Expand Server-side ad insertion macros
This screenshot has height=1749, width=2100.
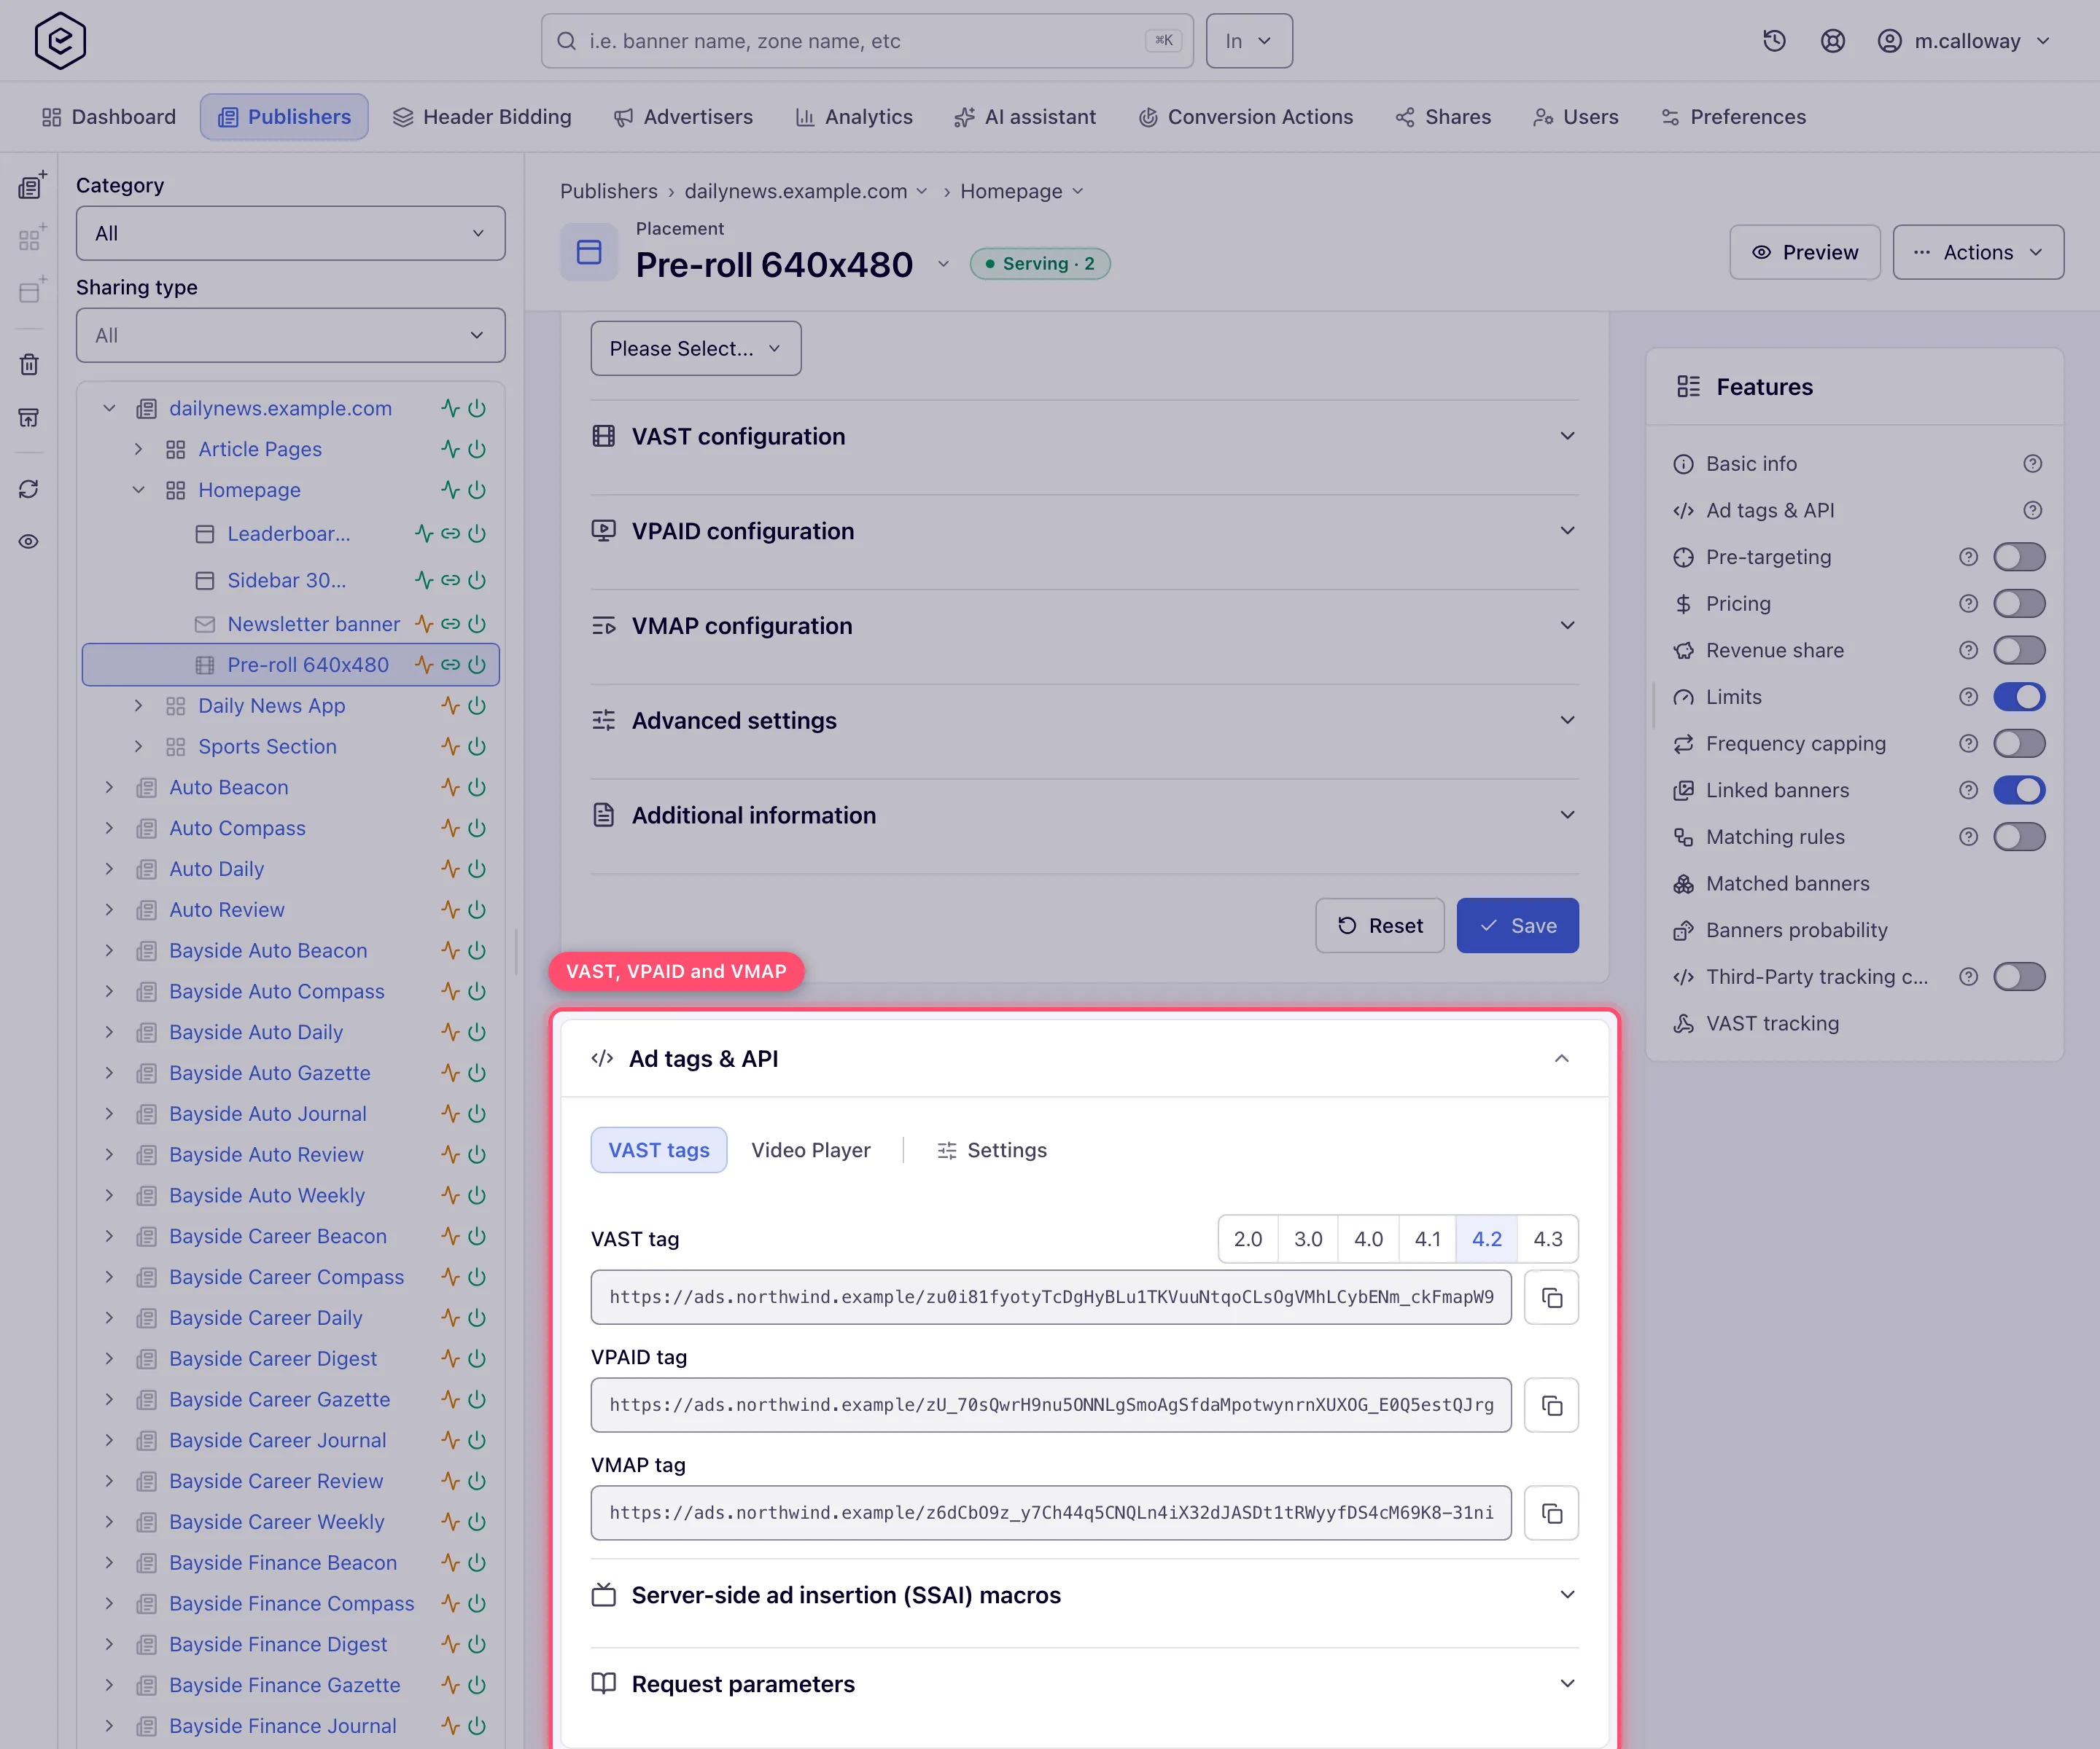point(1084,1595)
